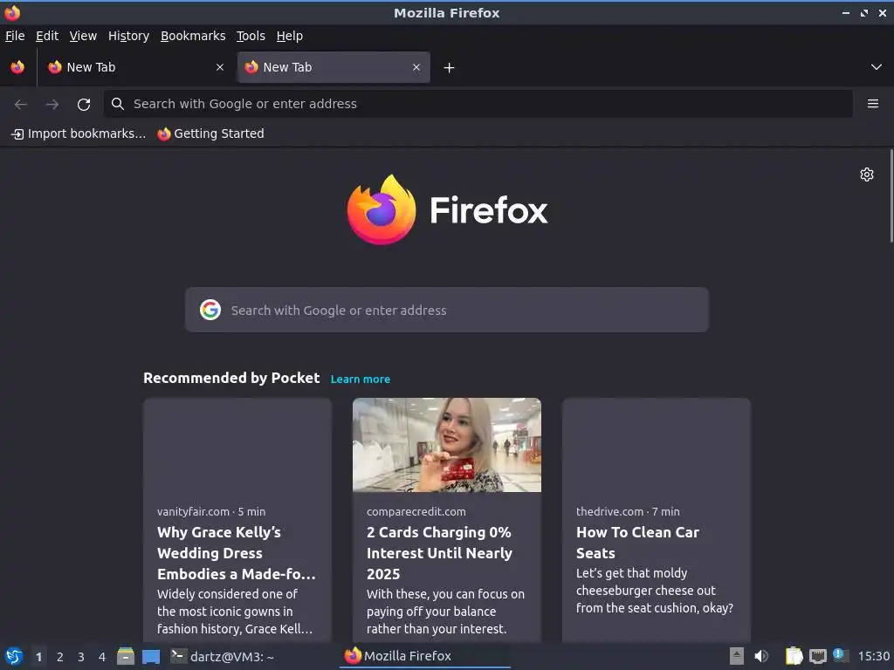Expand the list all tabs chevron
This screenshot has width=894, height=670.
[x=877, y=67]
